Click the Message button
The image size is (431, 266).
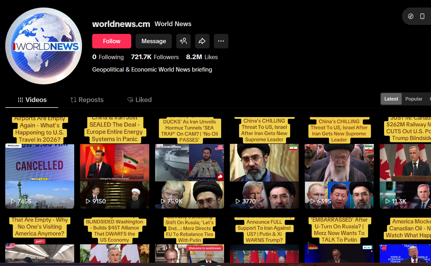pyautogui.click(x=154, y=41)
